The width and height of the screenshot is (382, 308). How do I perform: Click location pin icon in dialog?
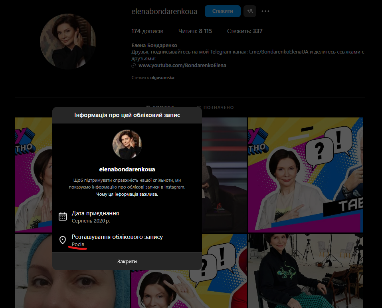coord(63,240)
